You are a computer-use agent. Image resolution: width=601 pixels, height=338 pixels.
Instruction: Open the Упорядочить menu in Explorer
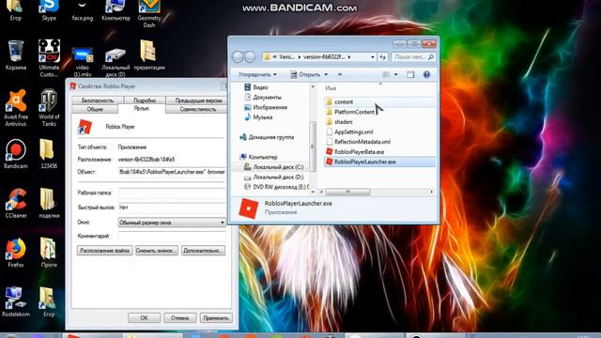click(x=257, y=75)
